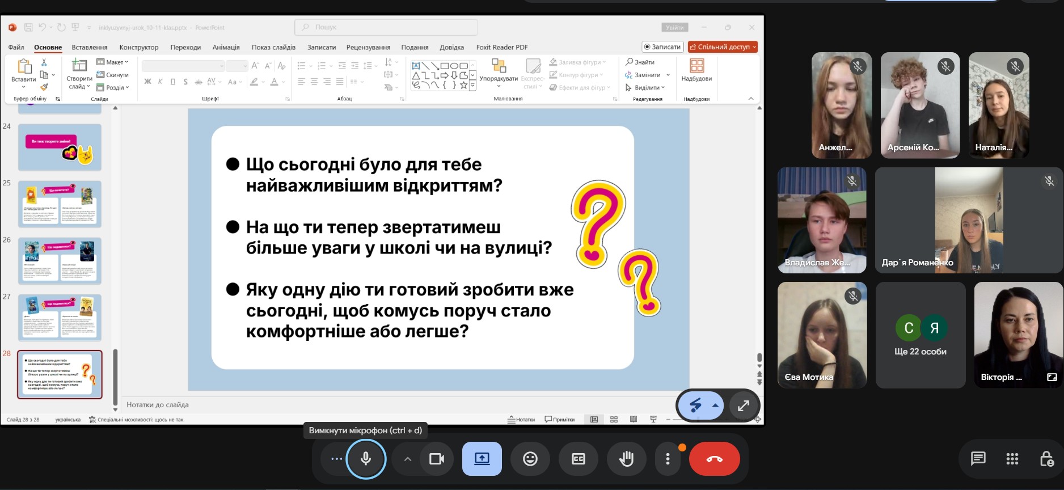The width and height of the screenshot is (1064, 490).
Task: Click the Спільний доступ button
Action: pyautogui.click(x=723, y=47)
